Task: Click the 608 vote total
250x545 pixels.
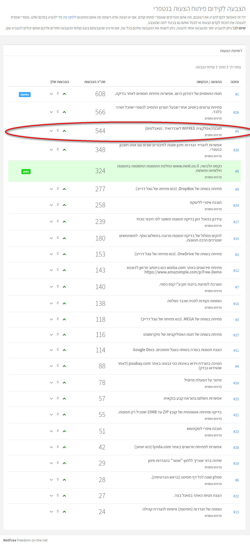Action: click(x=100, y=94)
